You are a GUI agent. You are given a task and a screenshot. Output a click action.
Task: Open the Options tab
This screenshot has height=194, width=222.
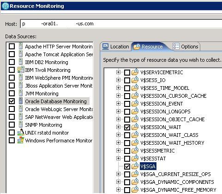(186, 47)
